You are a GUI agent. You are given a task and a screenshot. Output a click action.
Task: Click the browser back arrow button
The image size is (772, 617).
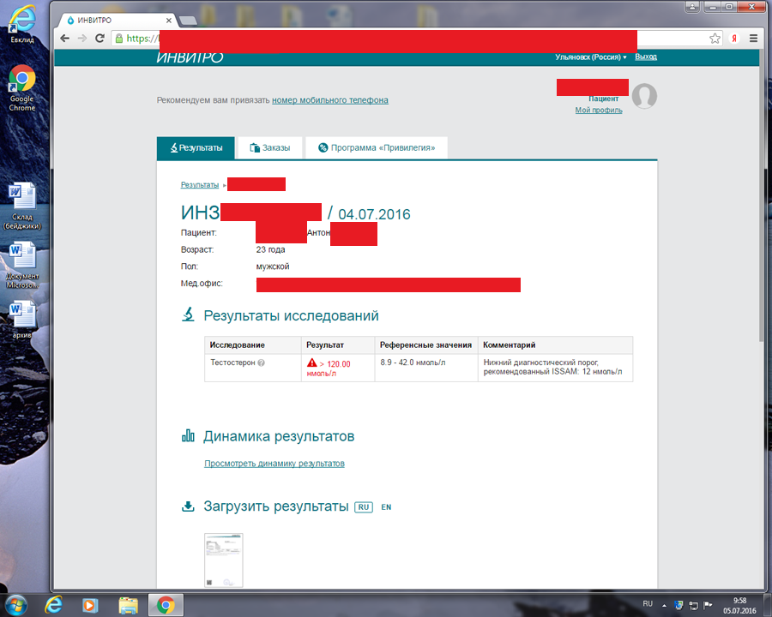coord(64,39)
